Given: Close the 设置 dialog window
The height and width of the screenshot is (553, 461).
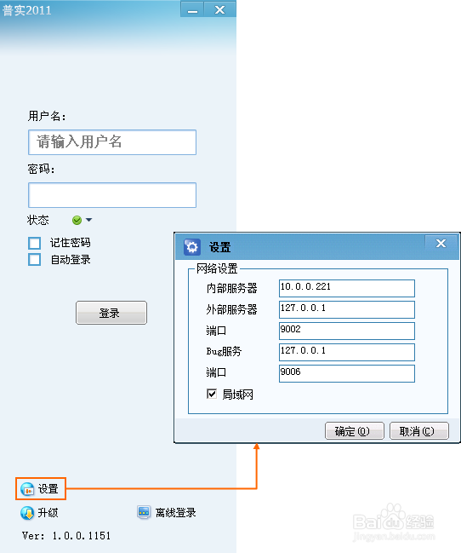Looking at the screenshot, I should point(441,243).
